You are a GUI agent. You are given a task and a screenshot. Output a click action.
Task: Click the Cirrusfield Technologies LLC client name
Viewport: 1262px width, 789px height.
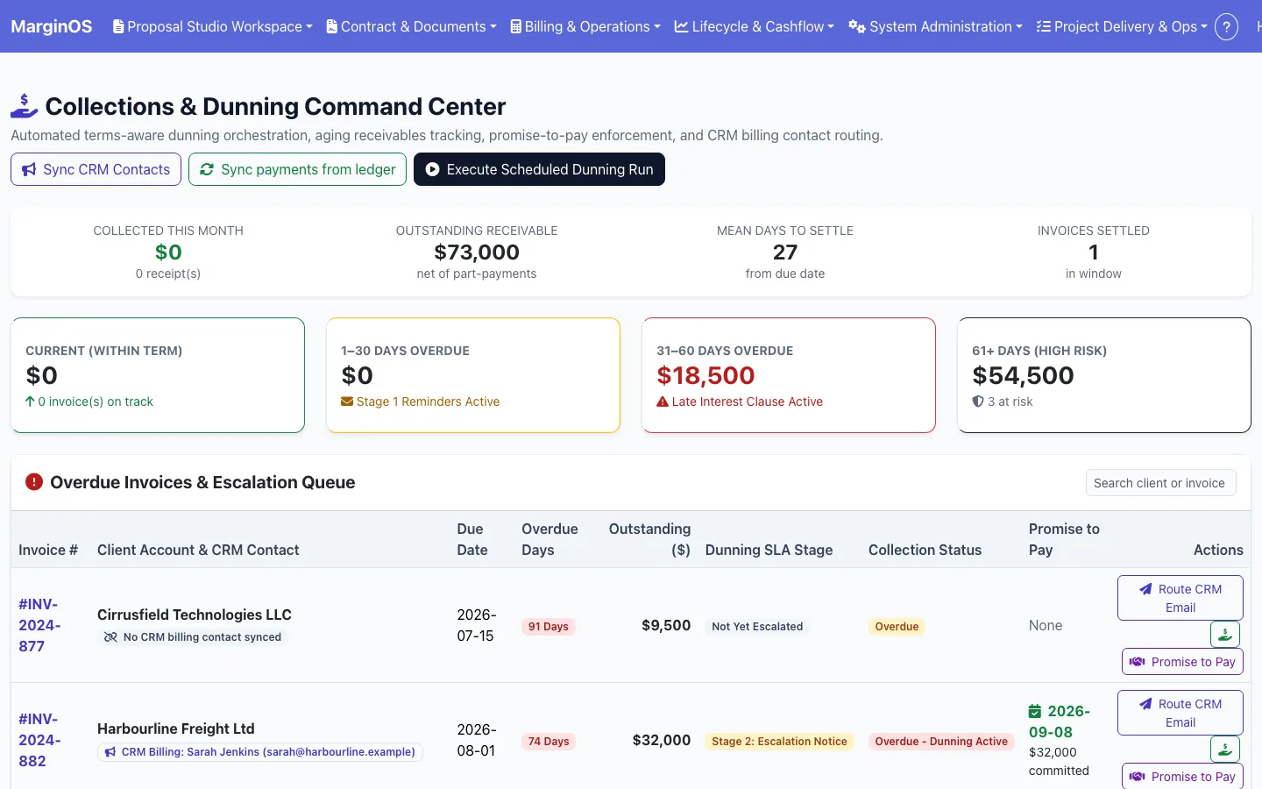tap(195, 615)
